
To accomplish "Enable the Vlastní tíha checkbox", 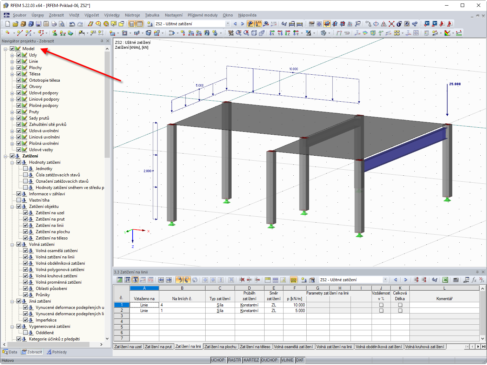I will pos(19,200).
